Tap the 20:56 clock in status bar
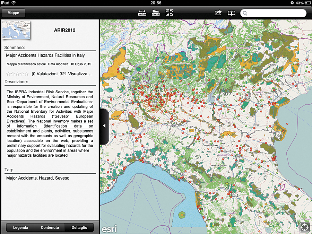 click(x=156, y=3)
